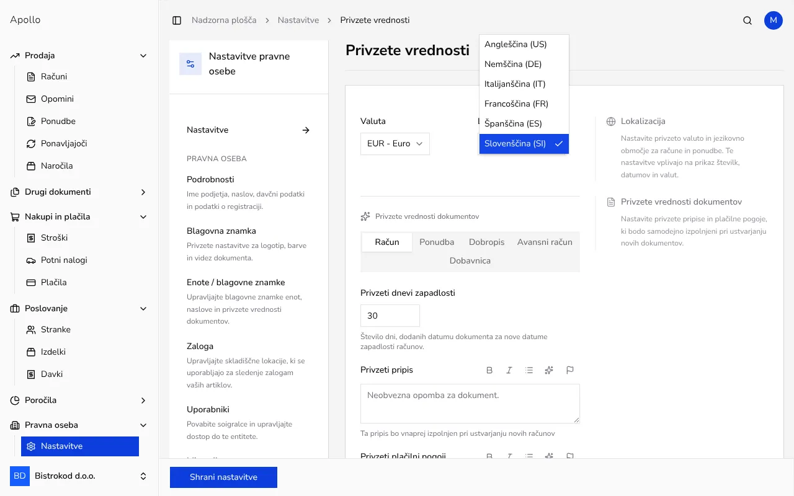Apply italic in Privzeti pripis toolbar
This screenshot has width=794, height=496.
click(509, 370)
